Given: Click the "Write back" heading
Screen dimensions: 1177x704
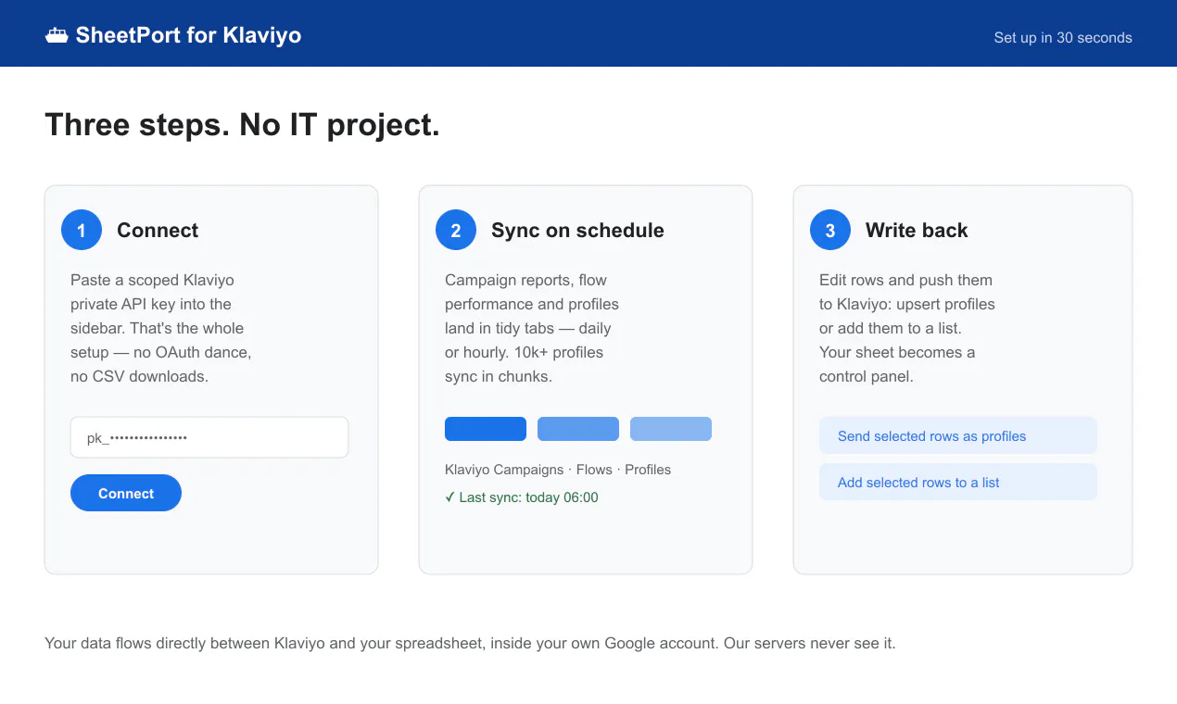Looking at the screenshot, I should click(917, 231).
